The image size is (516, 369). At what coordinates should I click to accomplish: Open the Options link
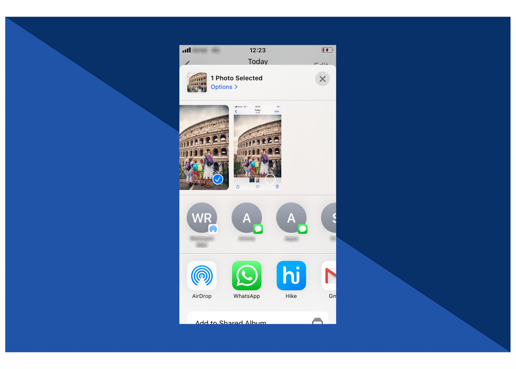[222, 87]
